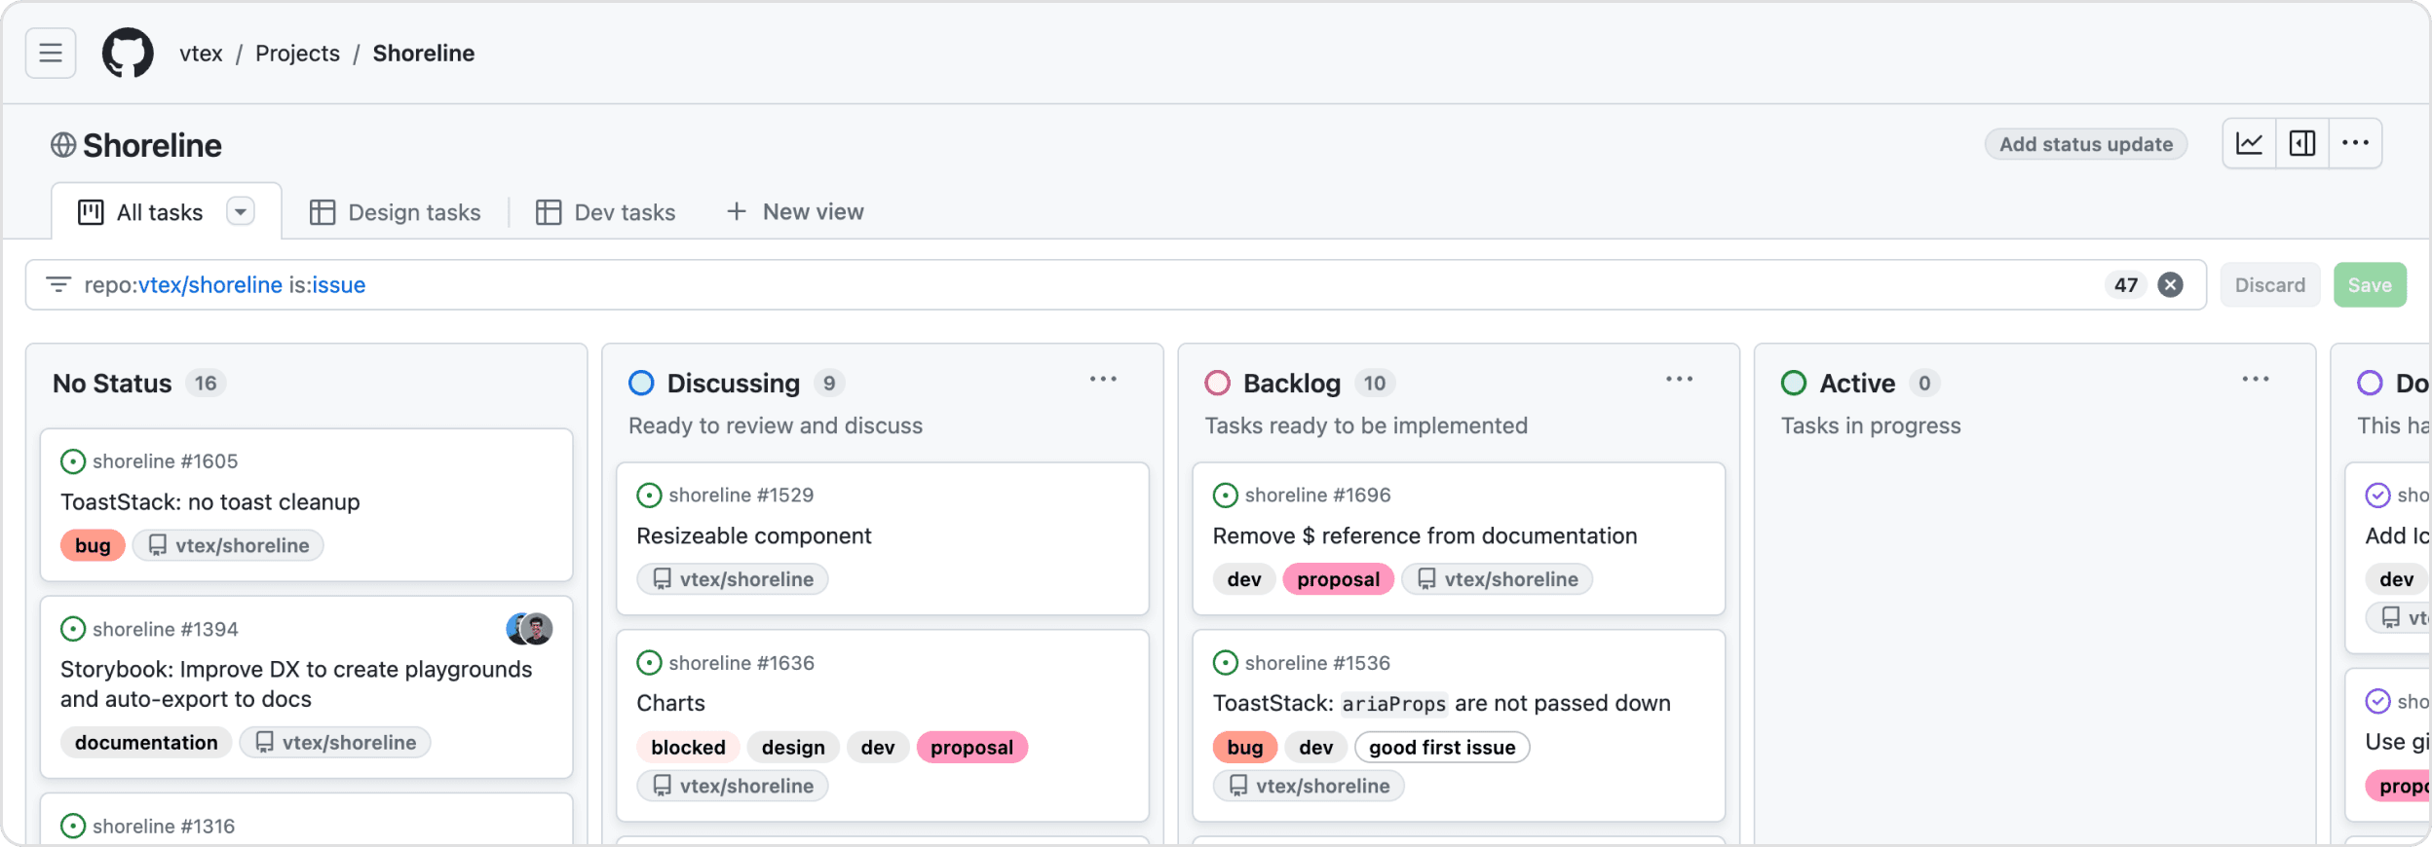This screenshot has height=847, width=2432.
Task: Open Storybook: Improve DX issue card title
Action: 296,683
